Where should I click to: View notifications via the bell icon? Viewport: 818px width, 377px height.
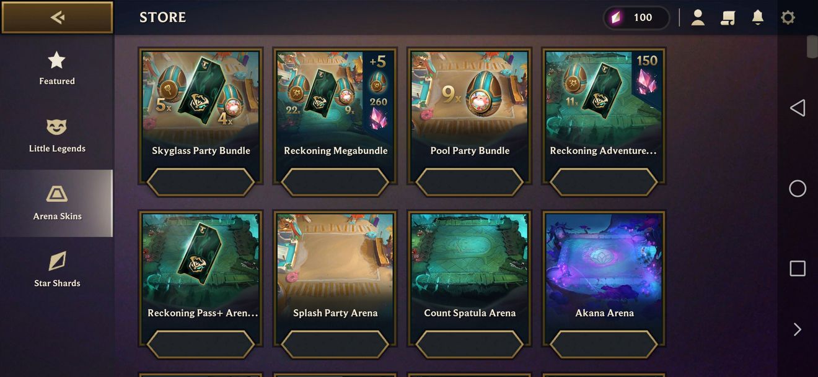[757, 17]
